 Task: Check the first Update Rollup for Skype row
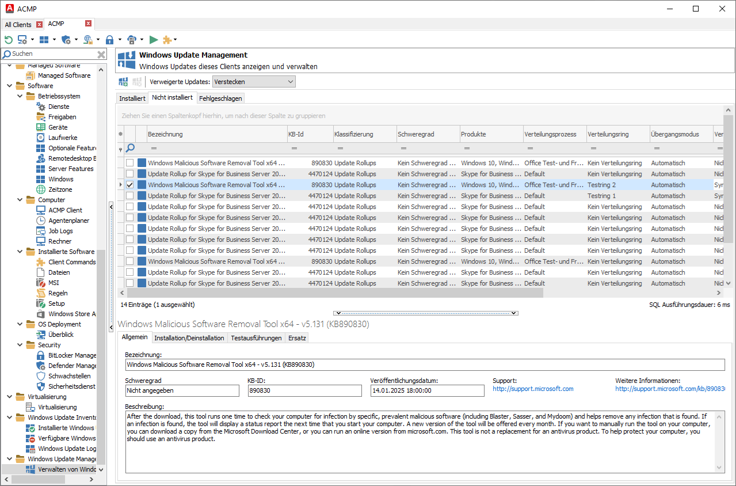[x=130, y=173]
